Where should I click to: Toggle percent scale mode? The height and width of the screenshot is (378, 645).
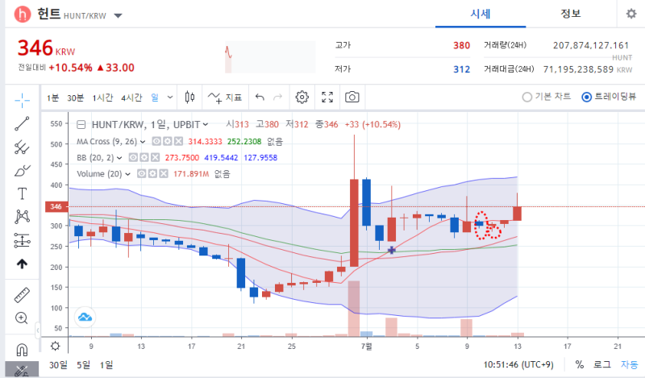[x=580, y=364]
